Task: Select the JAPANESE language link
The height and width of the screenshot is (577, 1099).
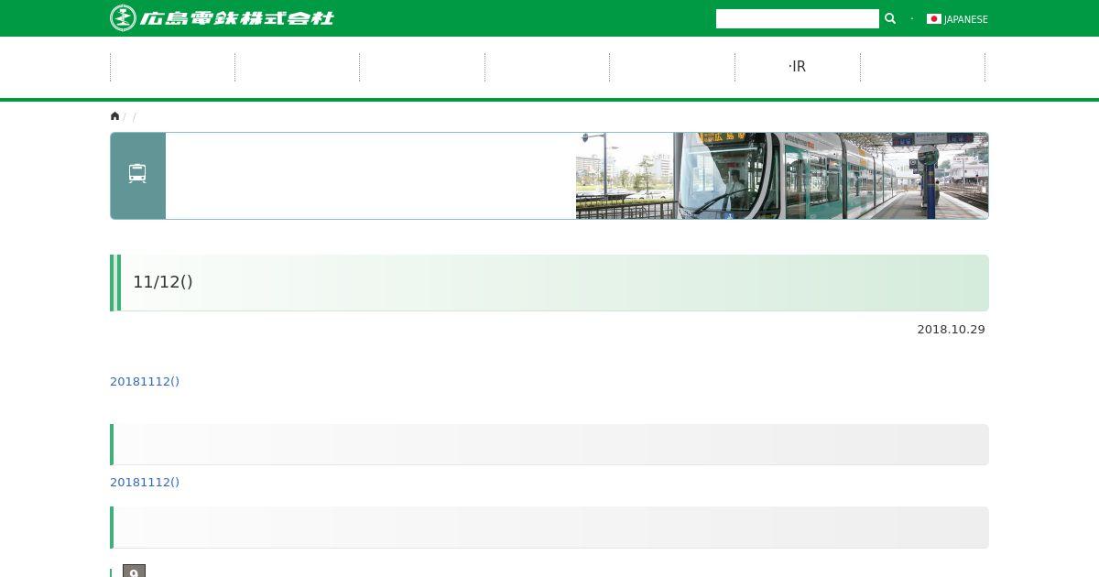Action: click(965, 19)
